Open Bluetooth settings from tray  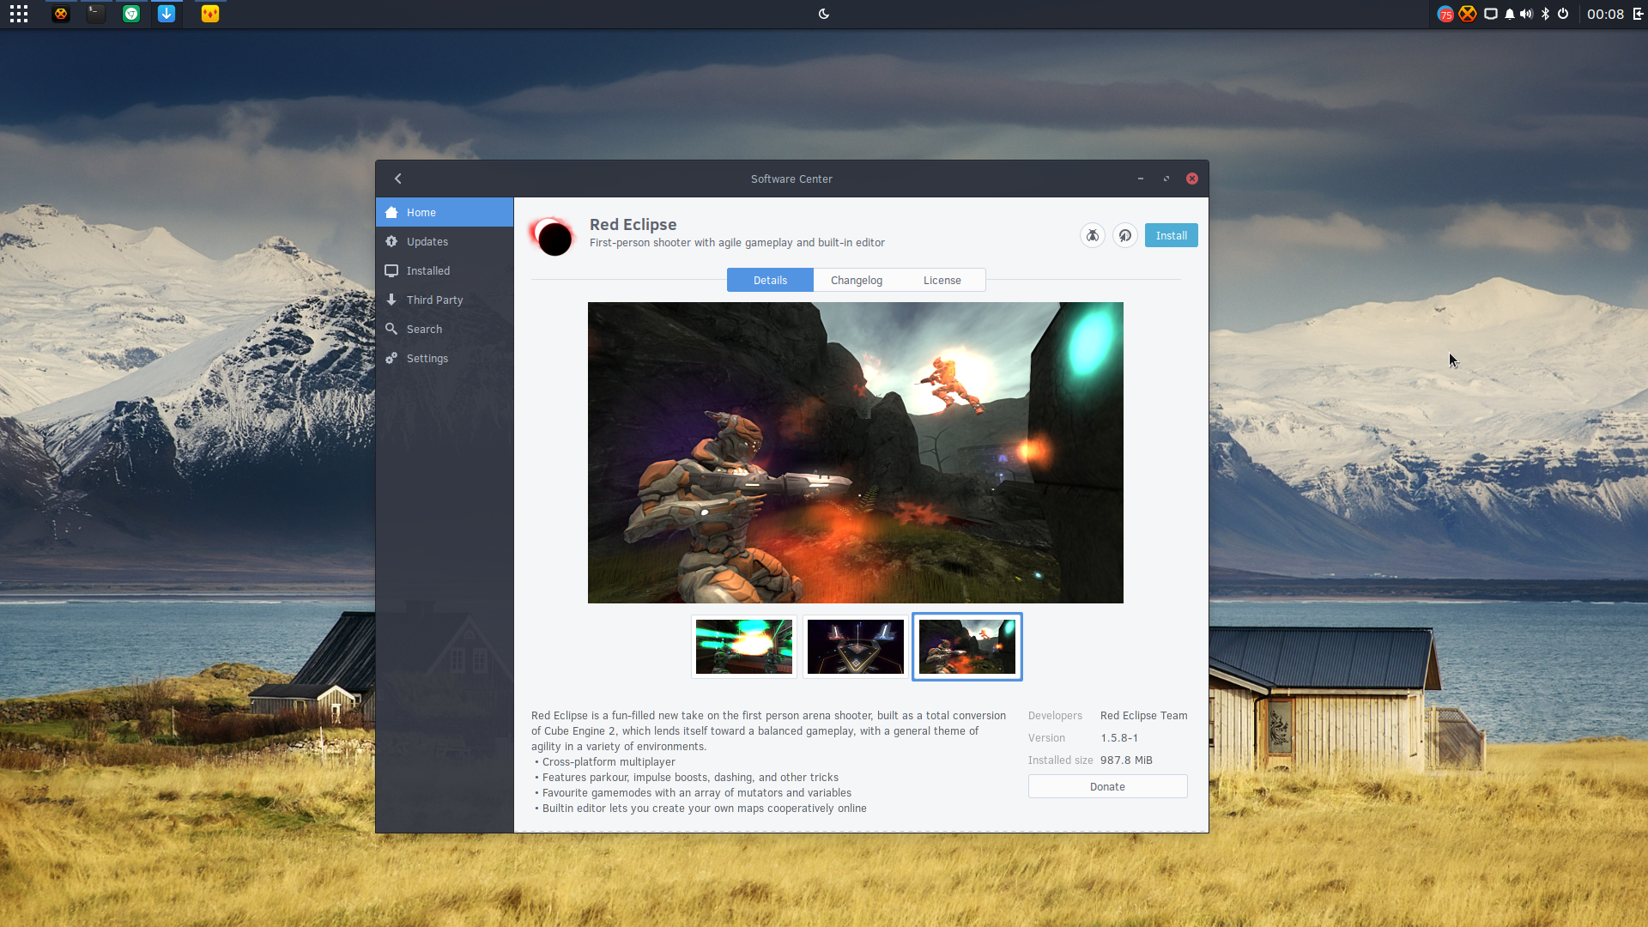coord(1545,14)
